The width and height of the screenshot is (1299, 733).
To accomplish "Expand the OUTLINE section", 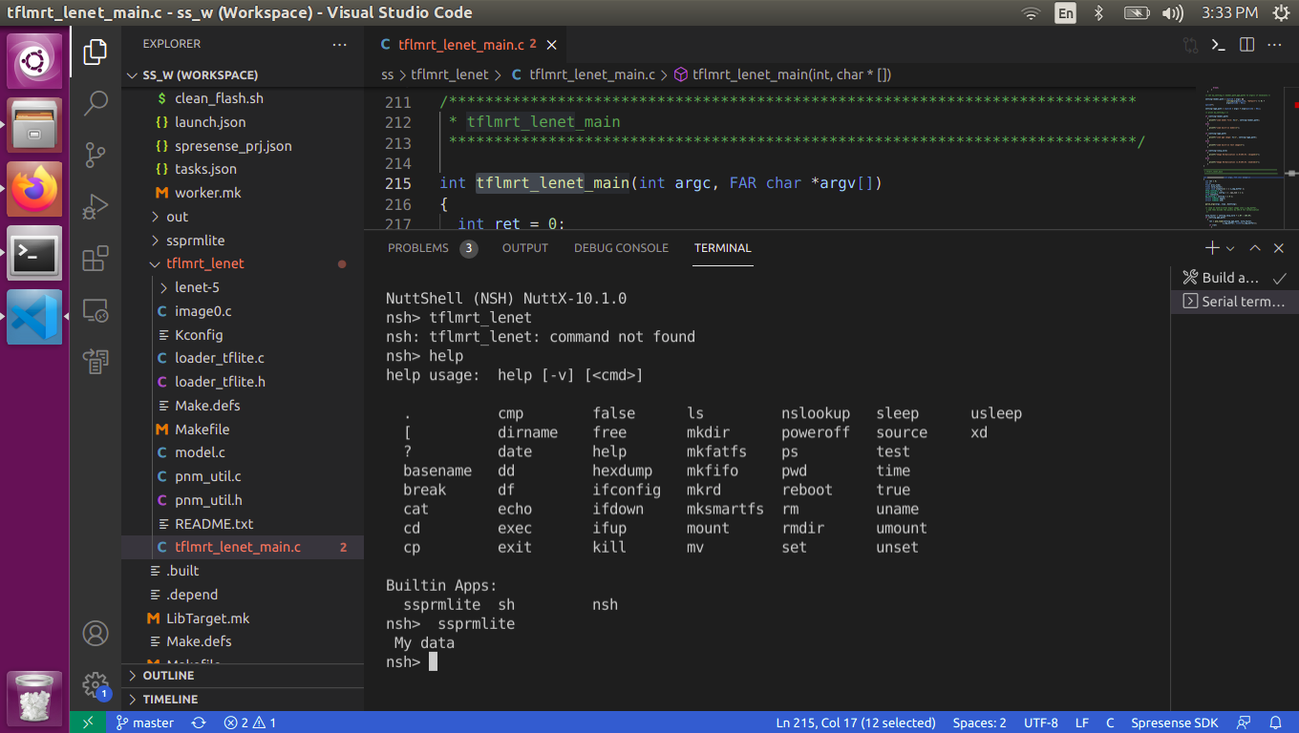I will pyautogui.click(x=243, y=676).
